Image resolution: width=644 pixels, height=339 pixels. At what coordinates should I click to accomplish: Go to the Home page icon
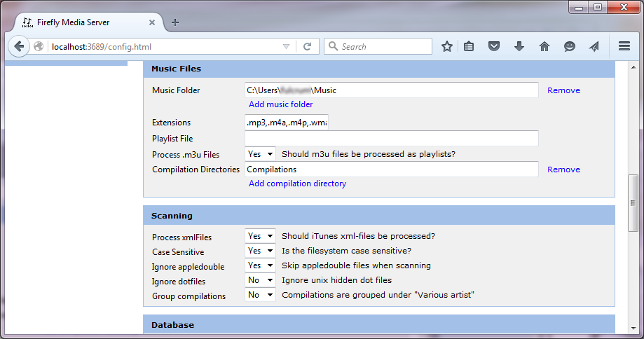(544, 47)
